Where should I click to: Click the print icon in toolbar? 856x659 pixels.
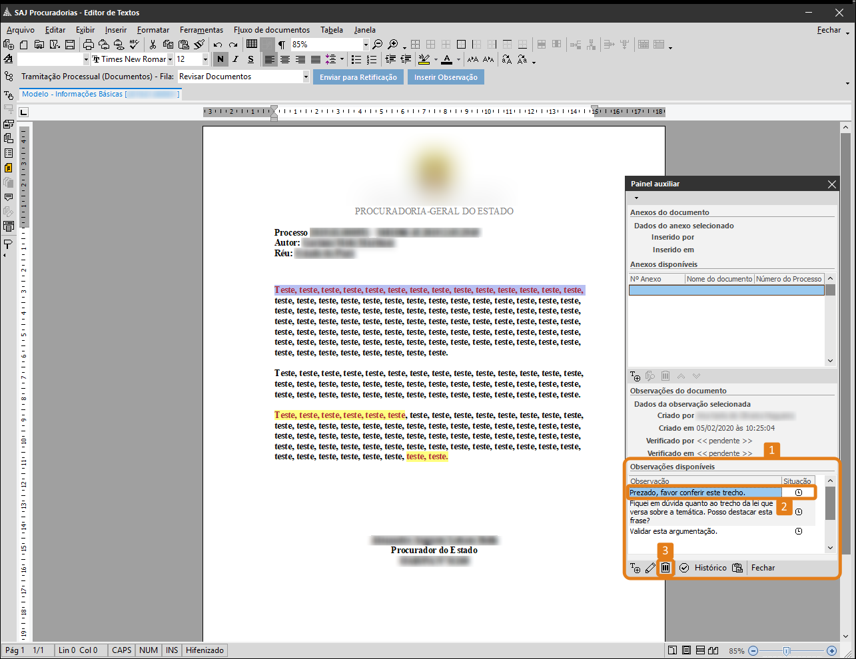click(88, 45)
